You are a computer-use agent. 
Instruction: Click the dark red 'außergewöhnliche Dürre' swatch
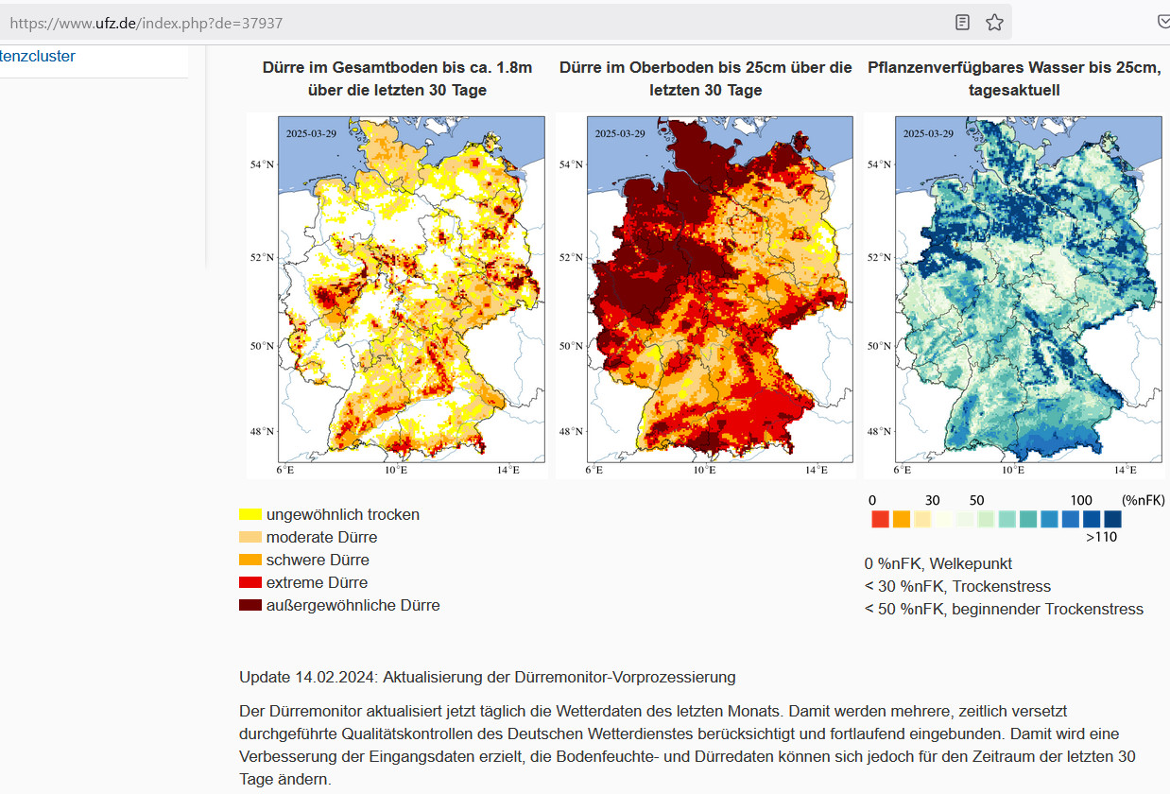(x=250, y=605)
